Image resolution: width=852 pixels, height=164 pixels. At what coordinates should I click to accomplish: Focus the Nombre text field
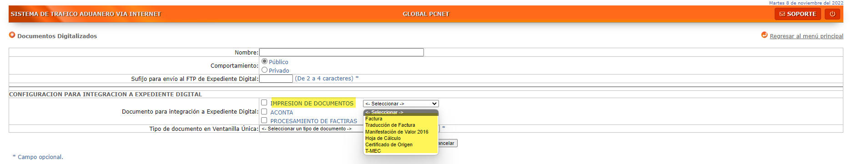[342, 52]
